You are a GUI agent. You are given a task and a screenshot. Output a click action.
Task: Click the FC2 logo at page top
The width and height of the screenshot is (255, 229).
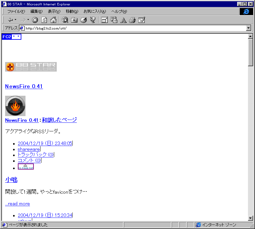point(11,37)
